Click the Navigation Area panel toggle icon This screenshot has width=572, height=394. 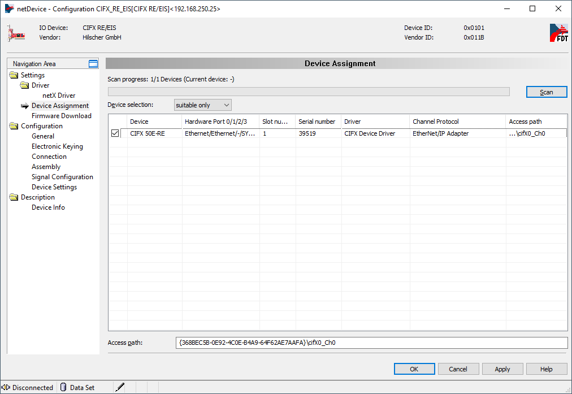[93, 64]
